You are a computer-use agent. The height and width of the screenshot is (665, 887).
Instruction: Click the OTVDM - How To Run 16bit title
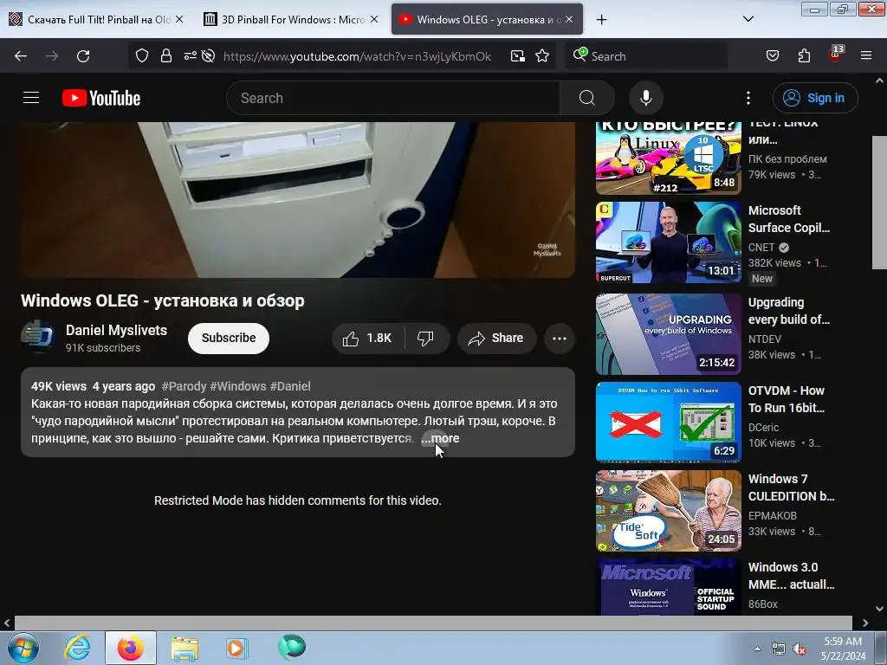787,399
